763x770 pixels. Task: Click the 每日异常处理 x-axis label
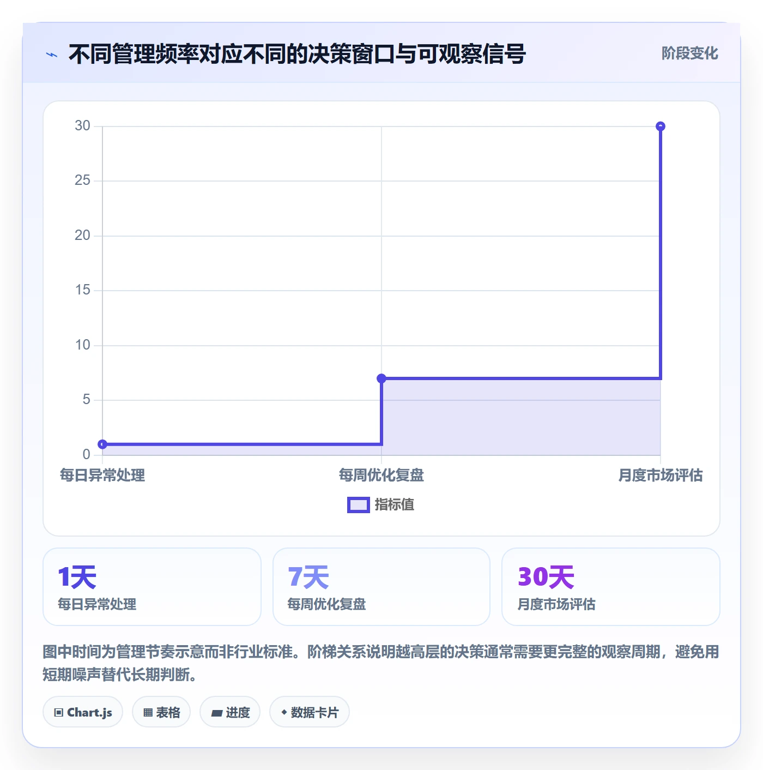[x=102, y=476]
